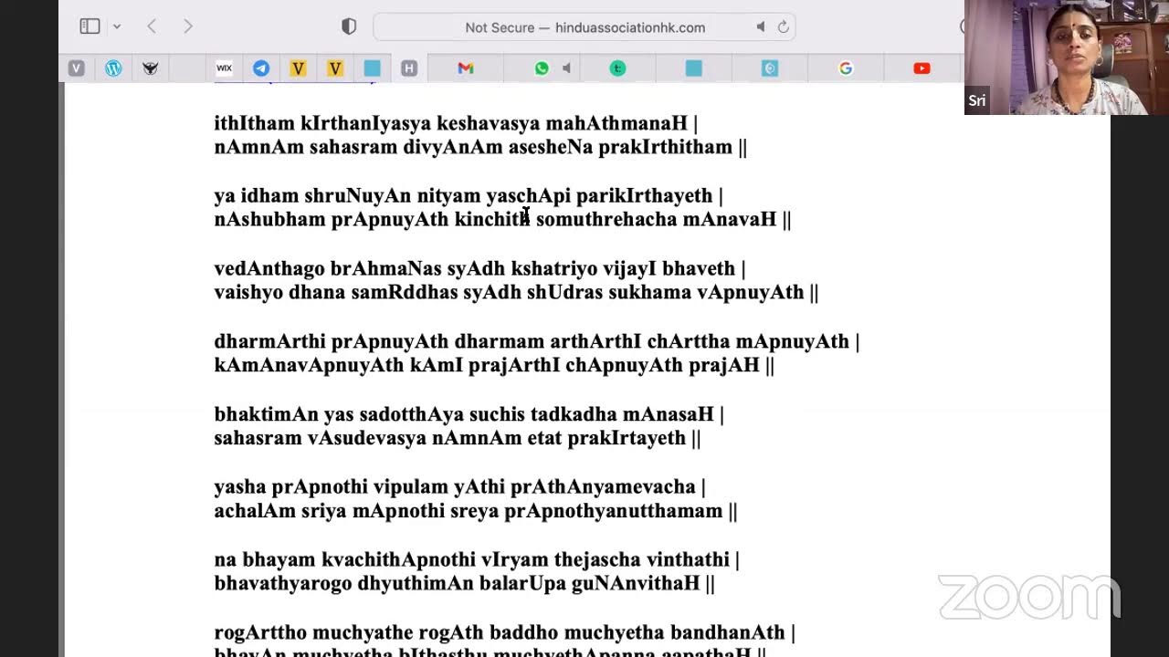This screenshot has width=1169, height=657.
Task: Open the teal square tab after the t tab
Action: coord(693,68)
